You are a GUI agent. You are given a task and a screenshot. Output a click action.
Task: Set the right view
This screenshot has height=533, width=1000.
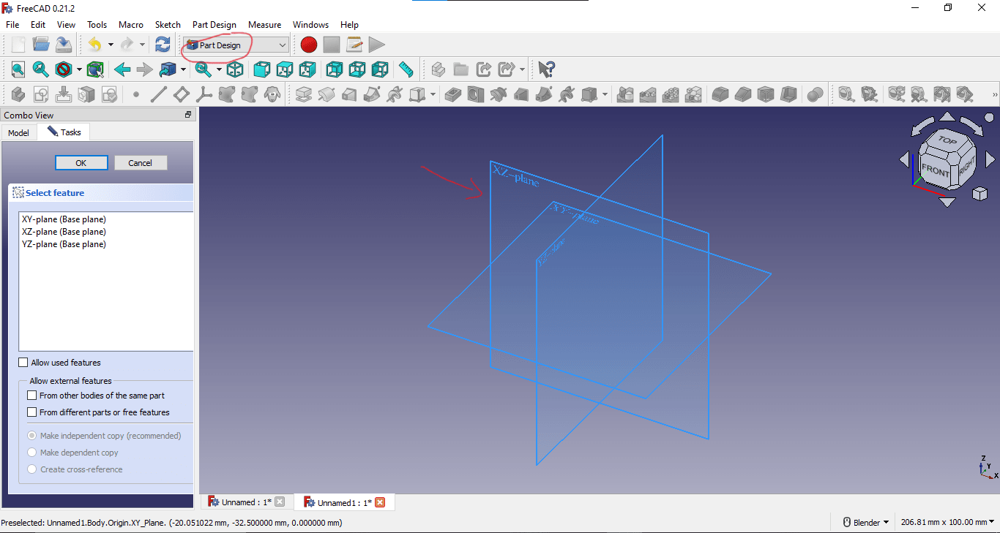click(307, 69)
